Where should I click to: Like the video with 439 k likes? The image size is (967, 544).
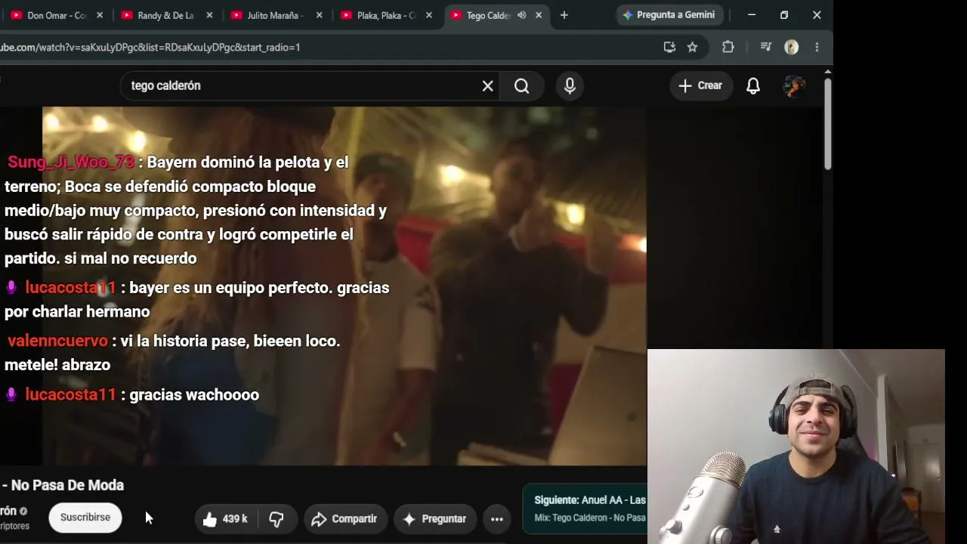(226, 519)
